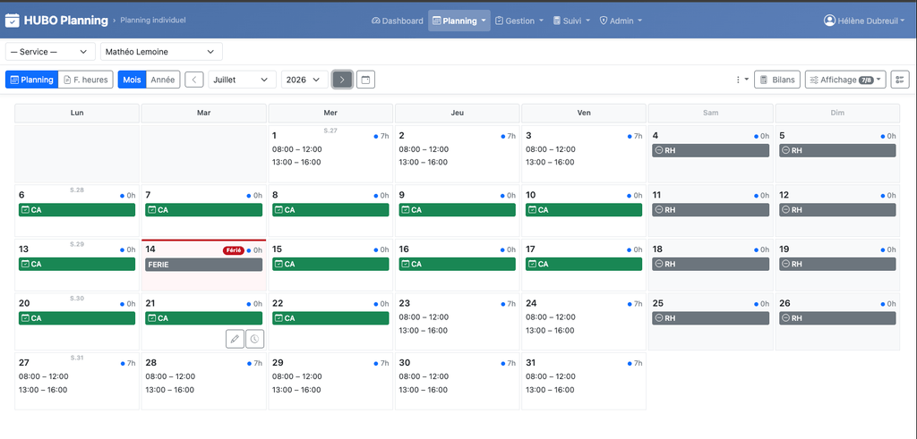The height and width of the screenshot is (439, 917).
Task: Select the RH block on day 26
Action: 837,318
